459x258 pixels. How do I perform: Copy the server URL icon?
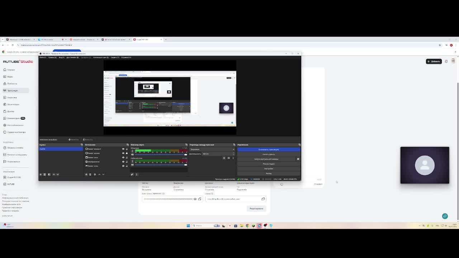[263, 199]
